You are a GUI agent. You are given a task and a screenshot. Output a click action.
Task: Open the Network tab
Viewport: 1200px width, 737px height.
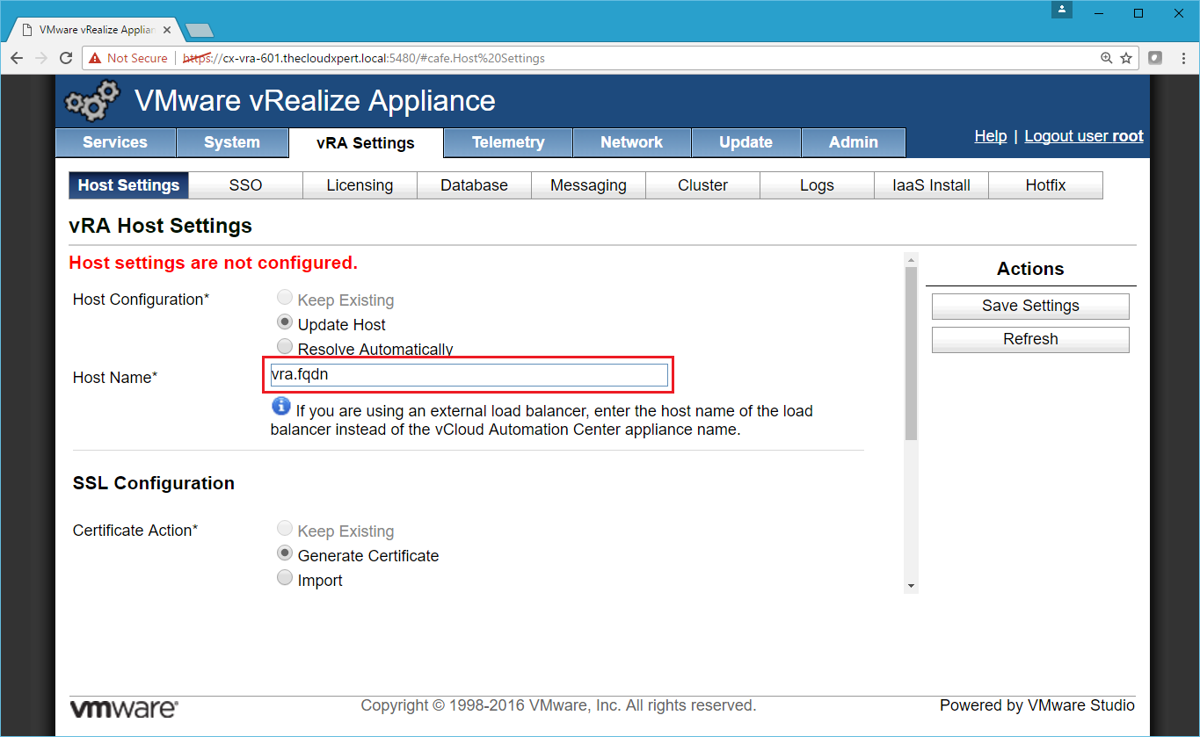click(631, 142)
